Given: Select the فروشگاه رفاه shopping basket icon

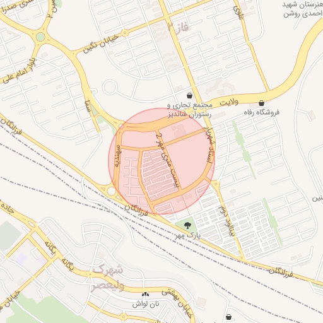Looking at the screenshot, I should pos(261,103).
